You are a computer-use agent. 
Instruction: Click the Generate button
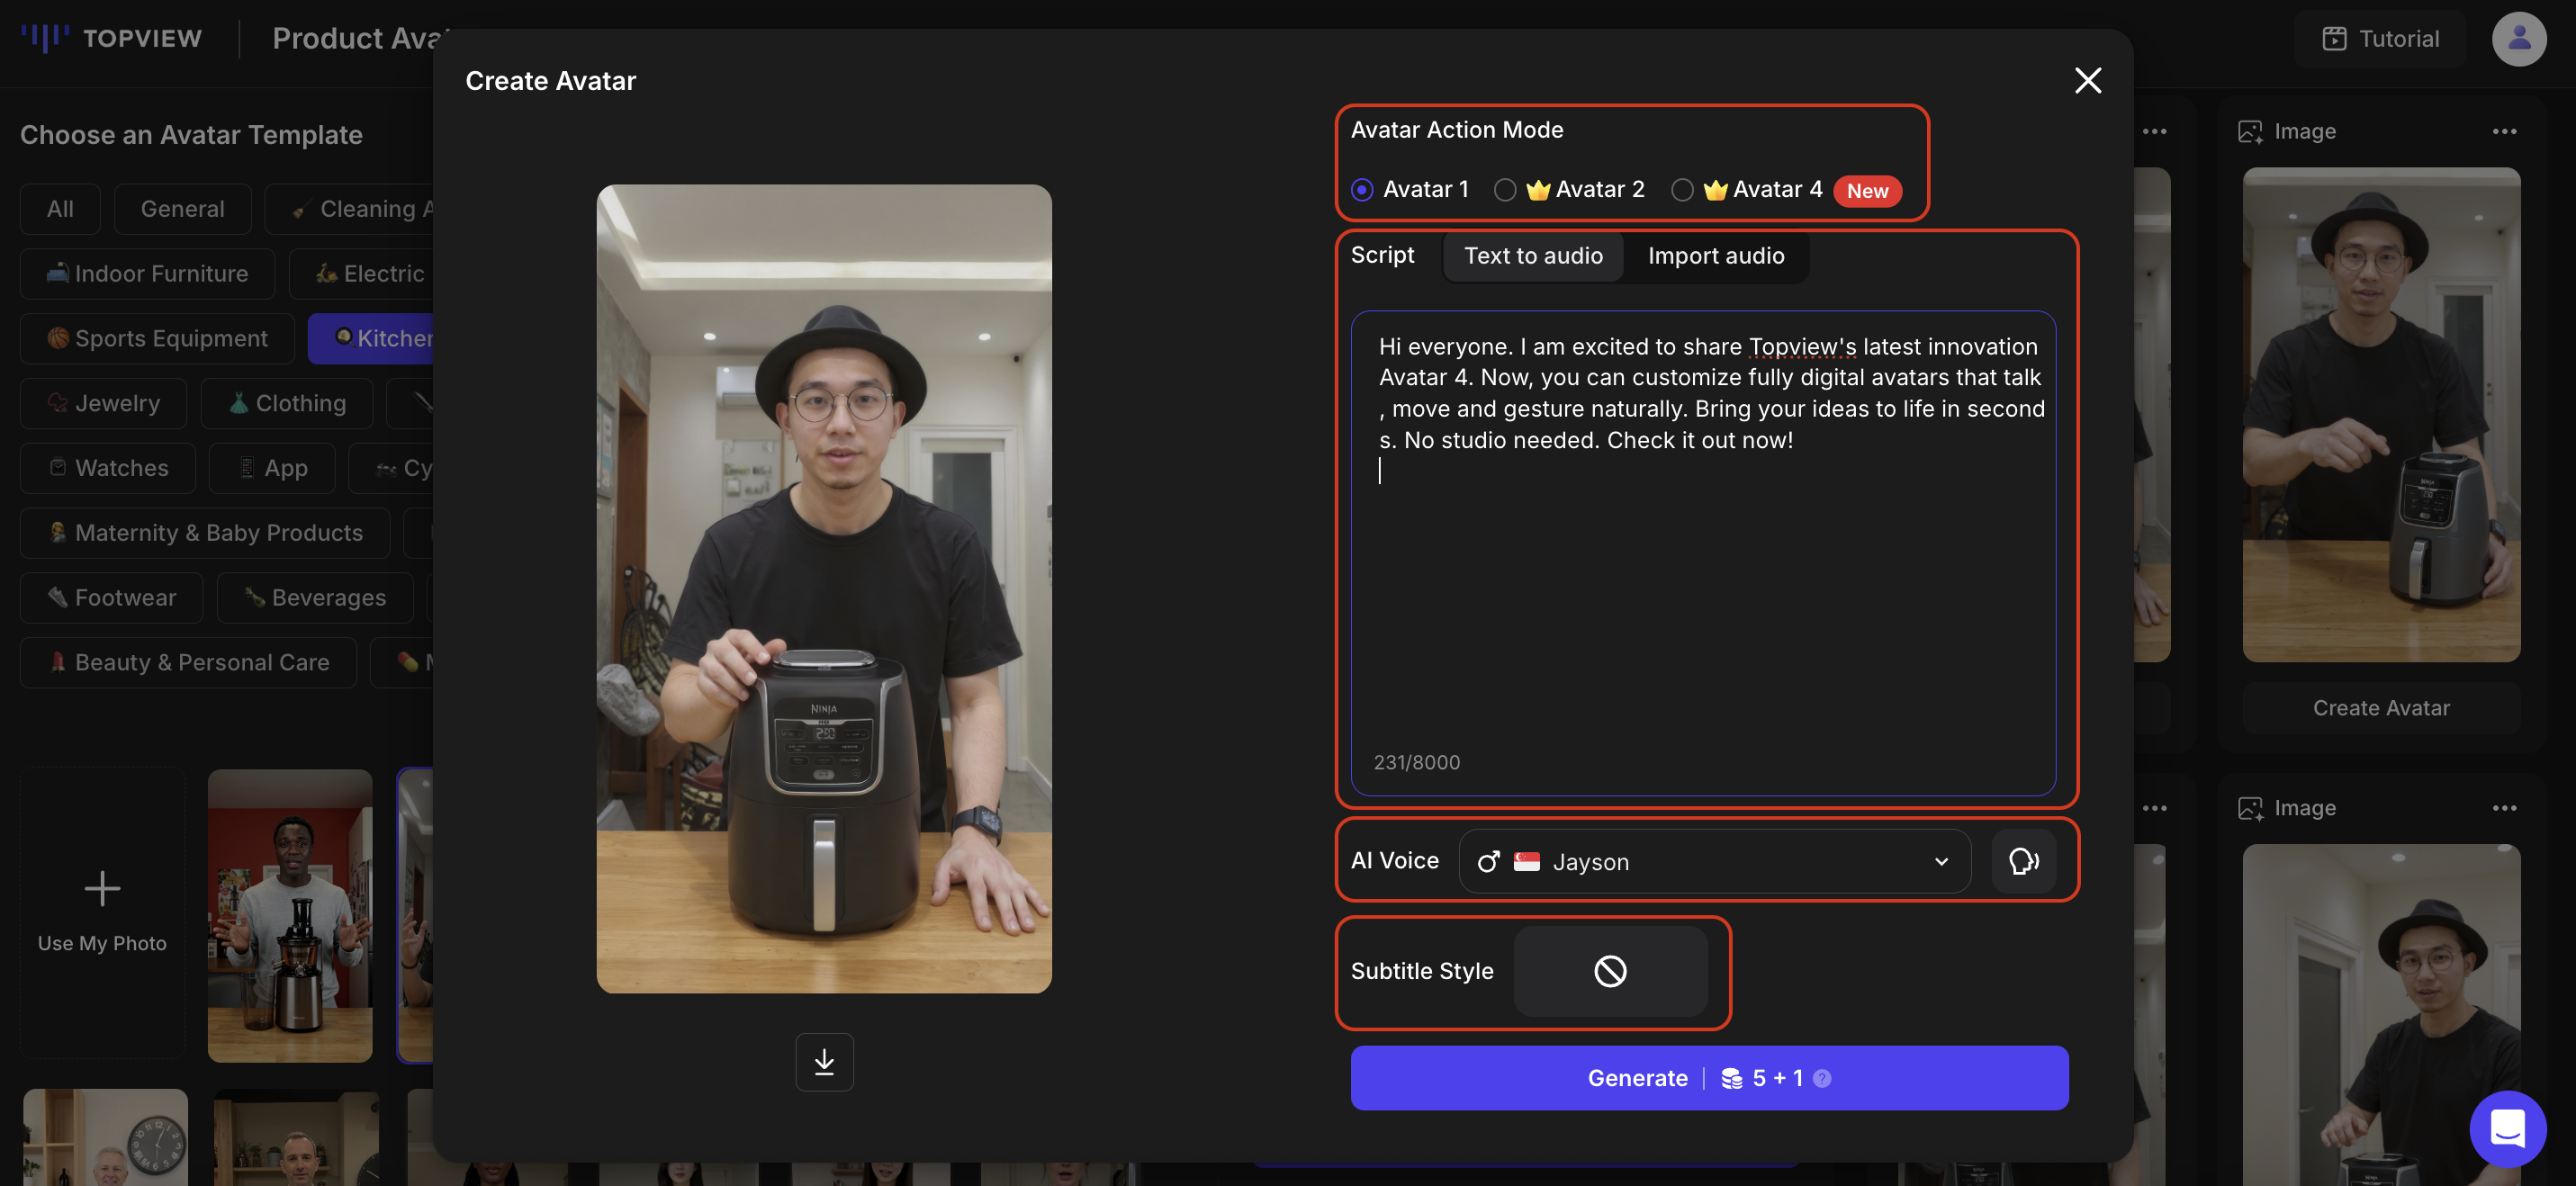[1638, 1078]
